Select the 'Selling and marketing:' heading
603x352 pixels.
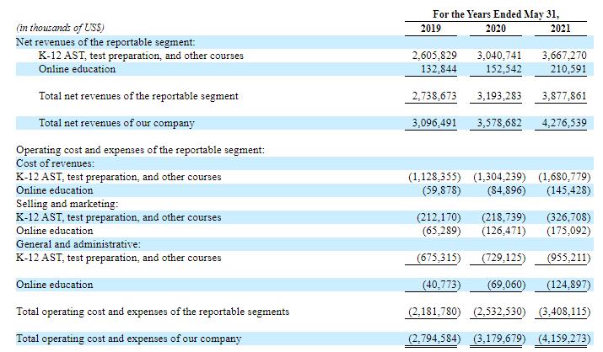67,204
